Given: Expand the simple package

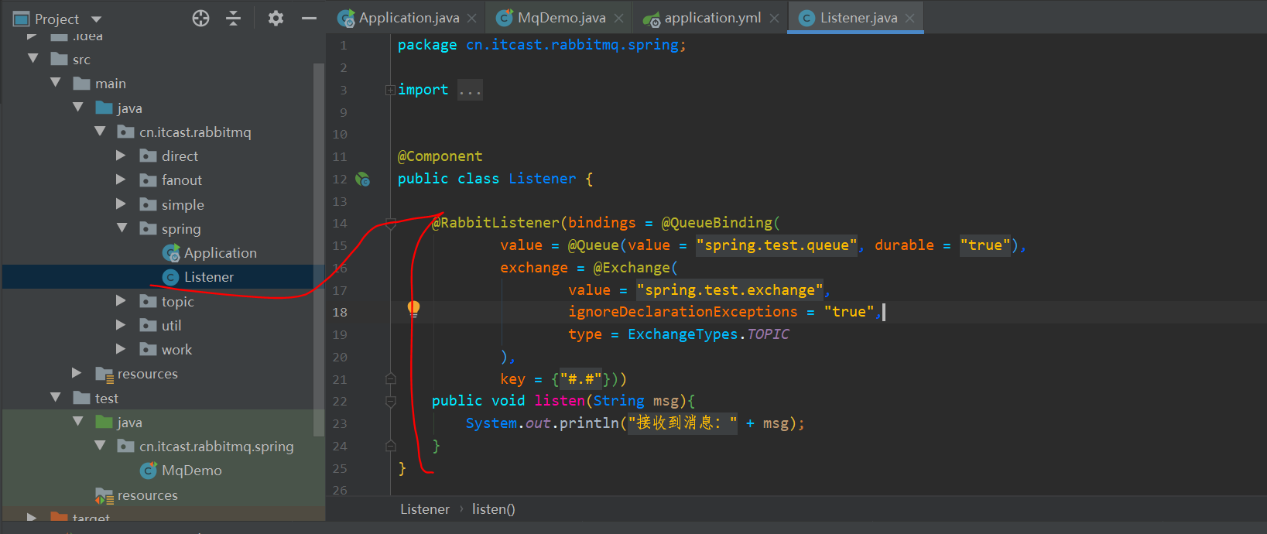Looking at the screenshot, I should 121,204.
